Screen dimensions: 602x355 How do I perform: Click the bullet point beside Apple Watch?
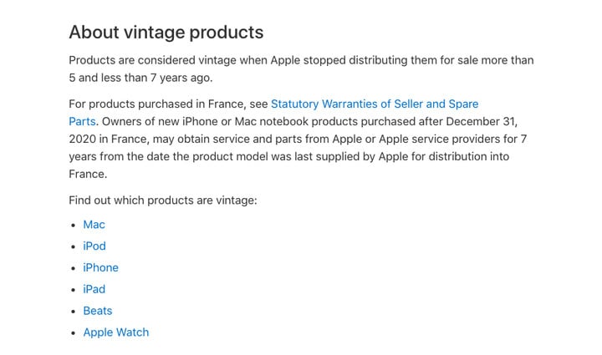pos(72,333)
